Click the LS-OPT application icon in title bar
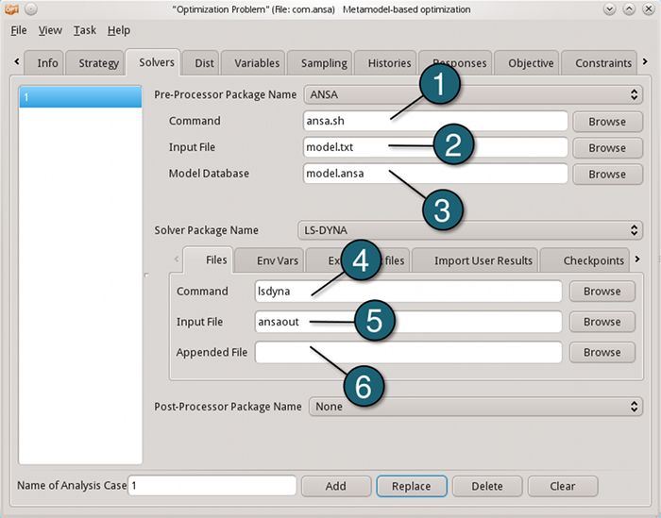661x518 pixels. click(x=11, y=8)
